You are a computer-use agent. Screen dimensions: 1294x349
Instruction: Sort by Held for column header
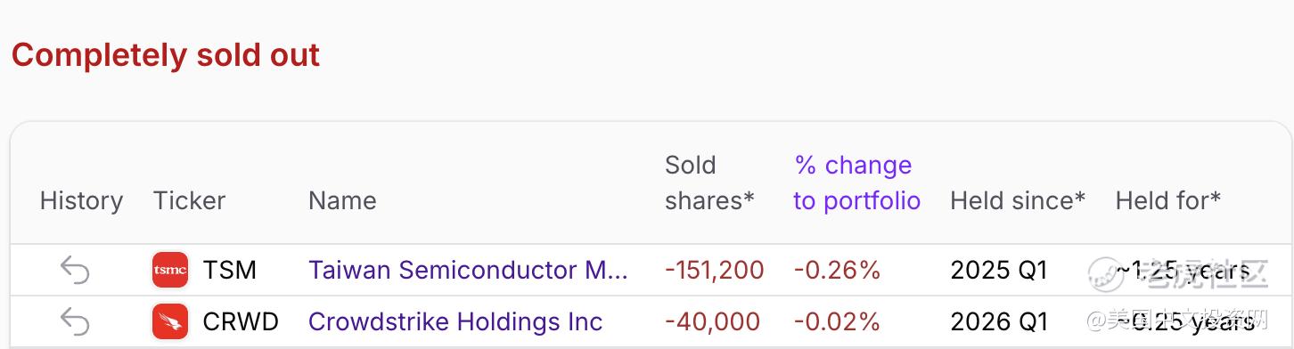click(x=1168, y=200)
